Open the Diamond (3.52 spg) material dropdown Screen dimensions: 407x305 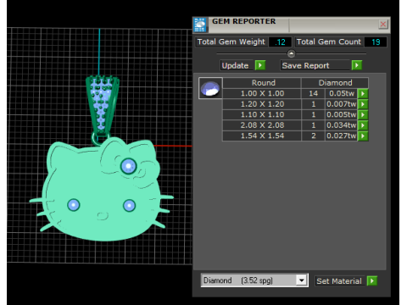(302, 280)
